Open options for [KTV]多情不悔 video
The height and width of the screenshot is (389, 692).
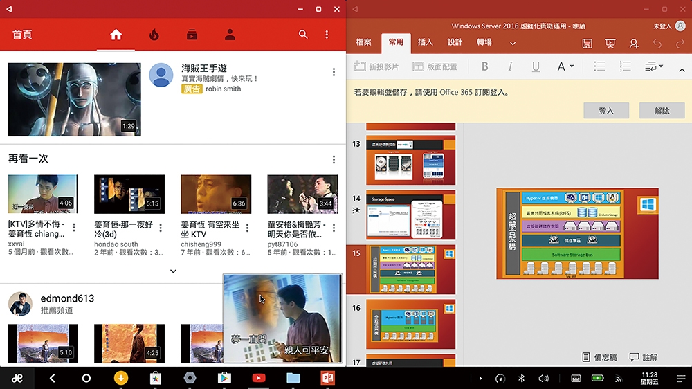click(74, 228)
